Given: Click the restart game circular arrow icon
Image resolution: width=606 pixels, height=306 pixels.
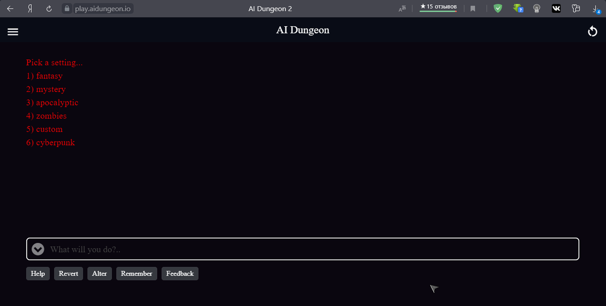Looking at the screenshot, I should [593, 32].
